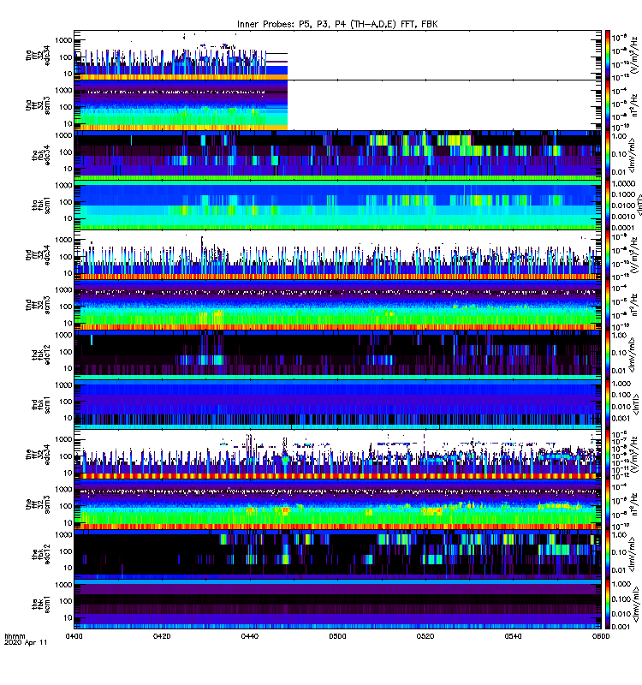Click the '0520' time axis label
This screenshot has height=685, width=642.
425,636
